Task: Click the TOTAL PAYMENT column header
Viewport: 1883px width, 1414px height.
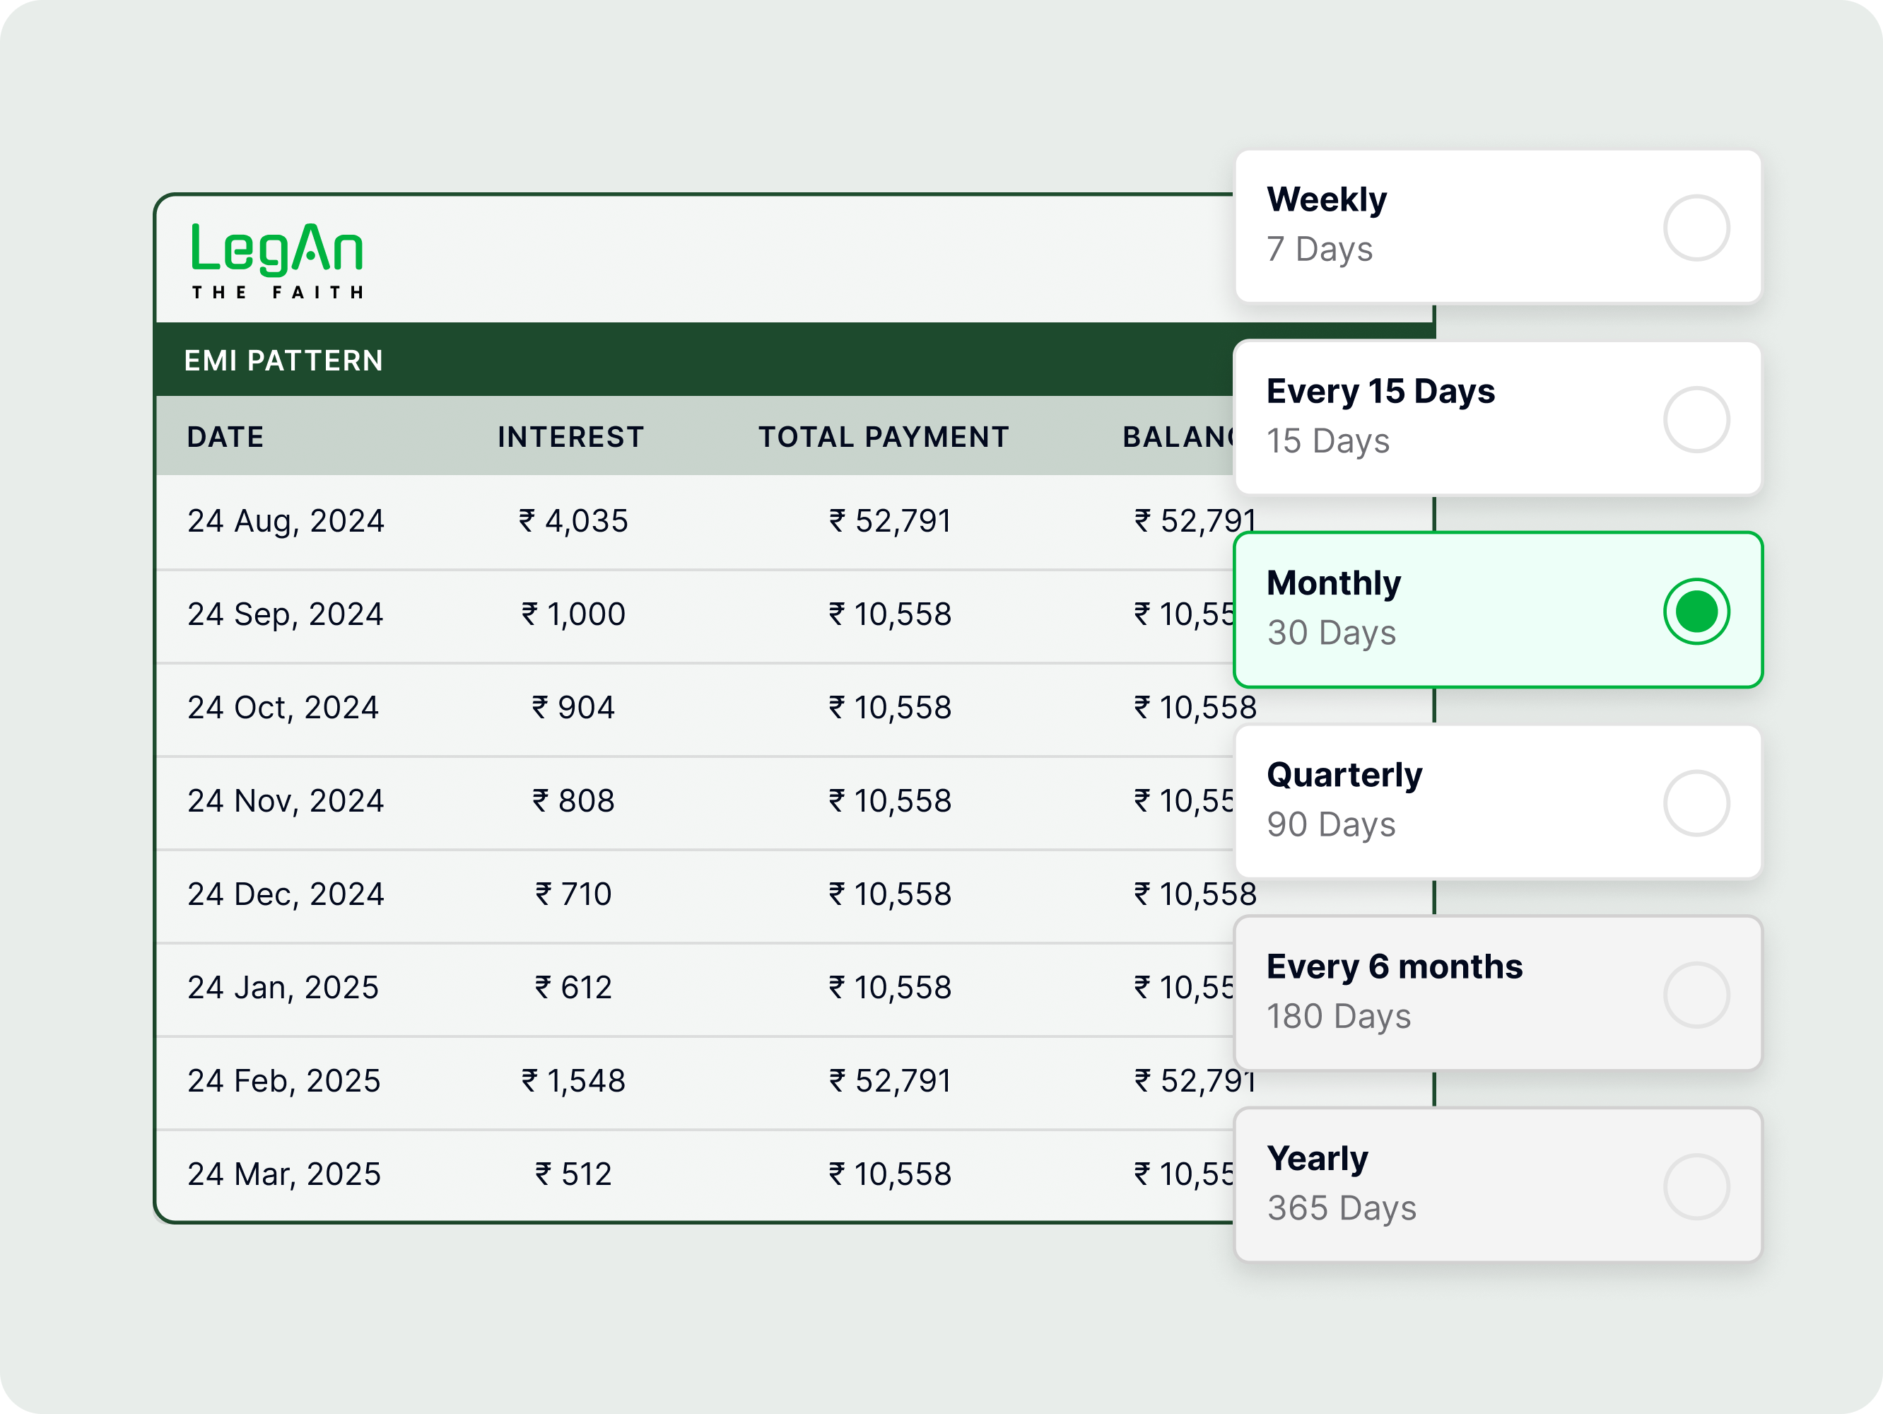Action: (x=883, y=437)
